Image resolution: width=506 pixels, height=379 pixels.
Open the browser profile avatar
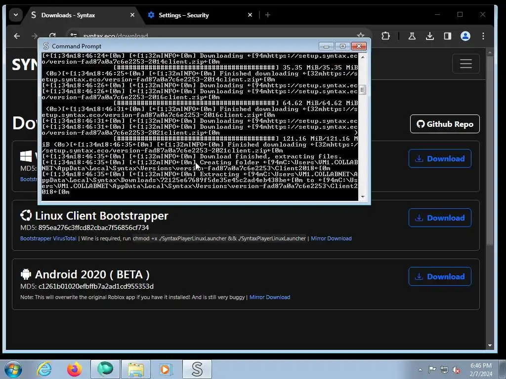[465, 36]
